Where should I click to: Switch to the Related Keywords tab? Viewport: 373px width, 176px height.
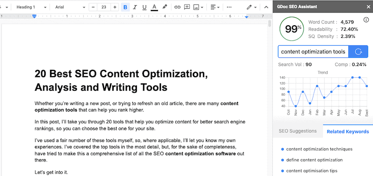click(348, 131)
